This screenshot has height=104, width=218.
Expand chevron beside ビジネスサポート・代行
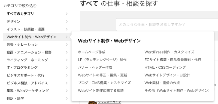point(67,75)
